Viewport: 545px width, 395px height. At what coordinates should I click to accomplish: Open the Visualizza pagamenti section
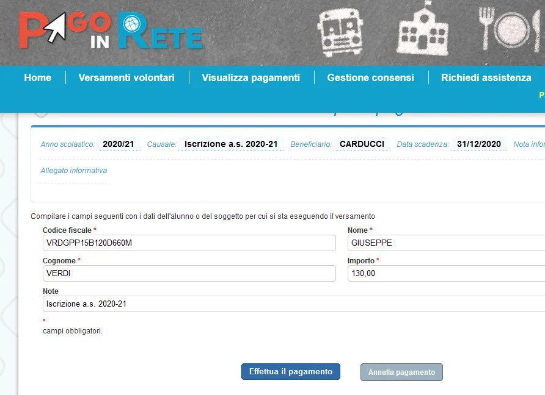point(251,77)
